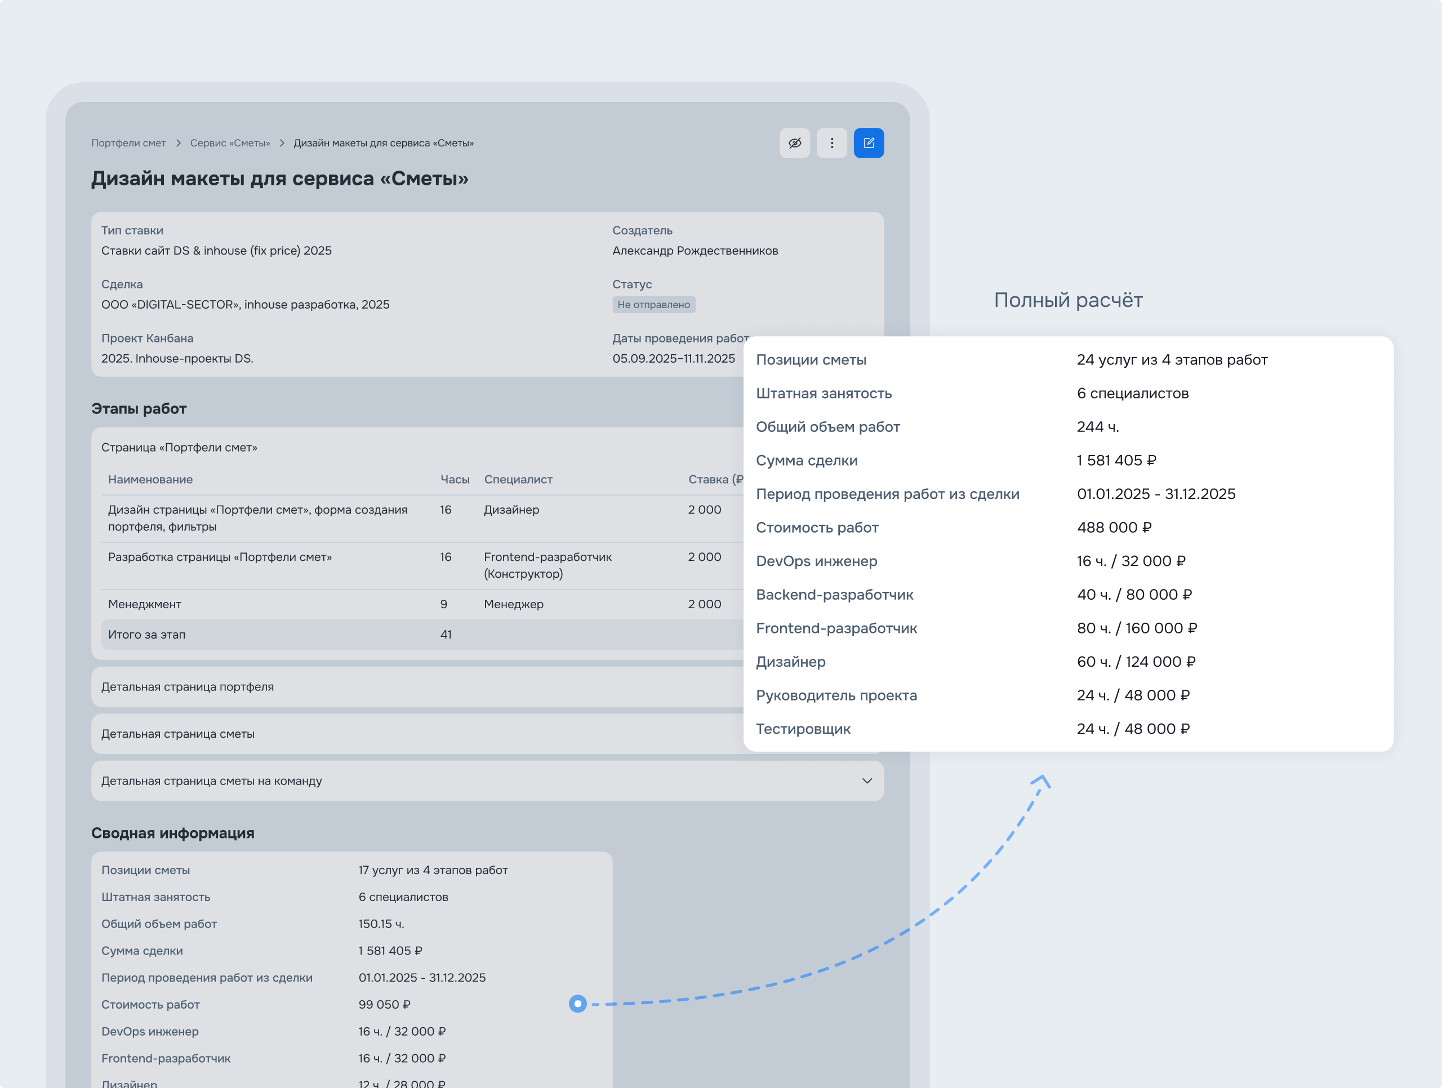Click the summary deal sum «1 581 405 ₽»

(390, 951)
